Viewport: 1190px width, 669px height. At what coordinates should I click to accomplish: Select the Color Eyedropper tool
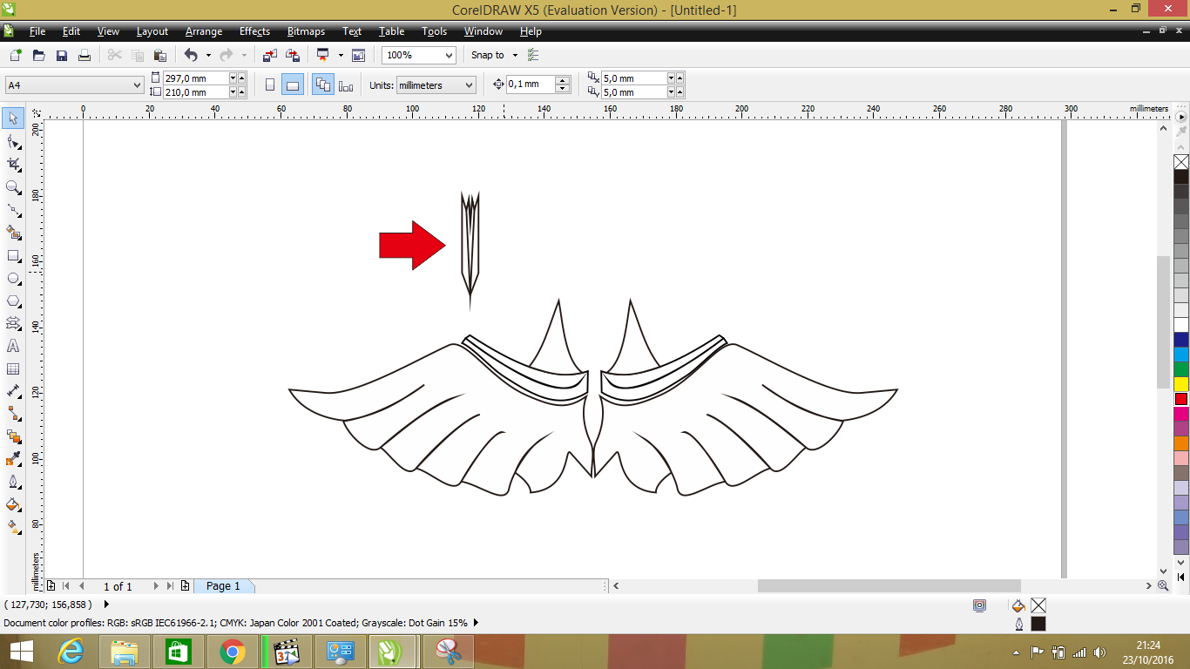[x=14, y=459]
